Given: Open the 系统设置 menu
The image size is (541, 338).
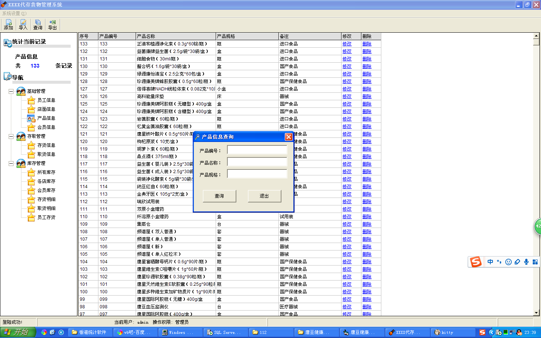Looking at the screenshot, I should [14, 14].
